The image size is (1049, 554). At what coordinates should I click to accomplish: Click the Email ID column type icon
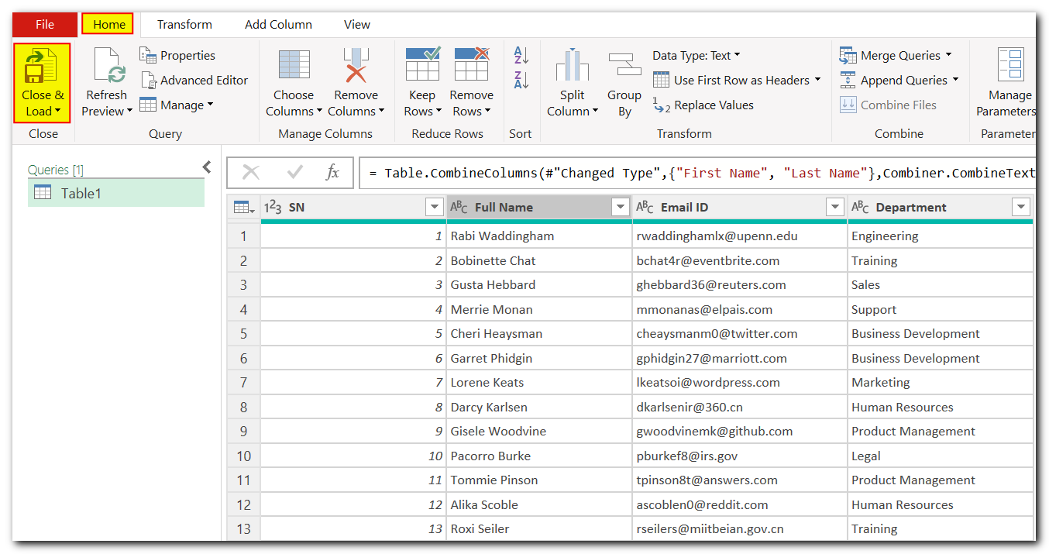tap(645, 207)
